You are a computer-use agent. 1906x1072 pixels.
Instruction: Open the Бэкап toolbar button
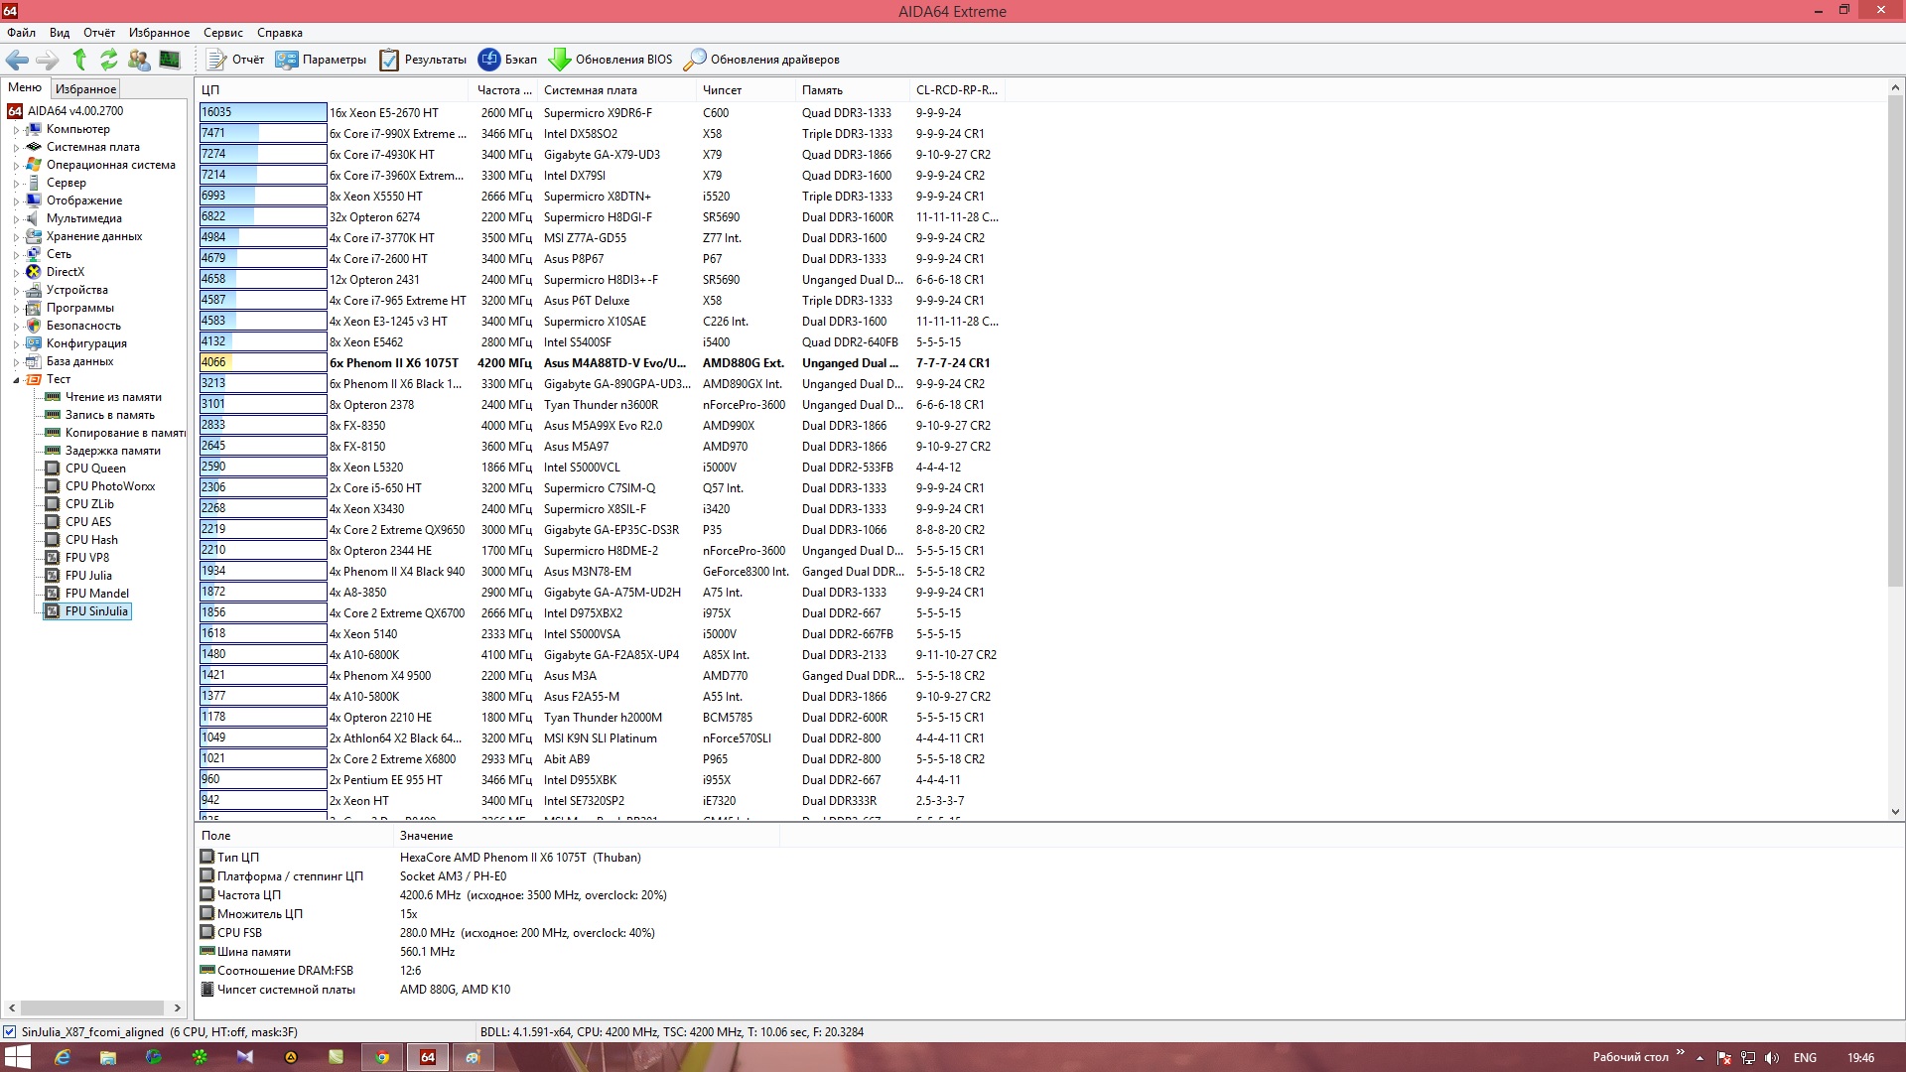click(x=507, y=60)
